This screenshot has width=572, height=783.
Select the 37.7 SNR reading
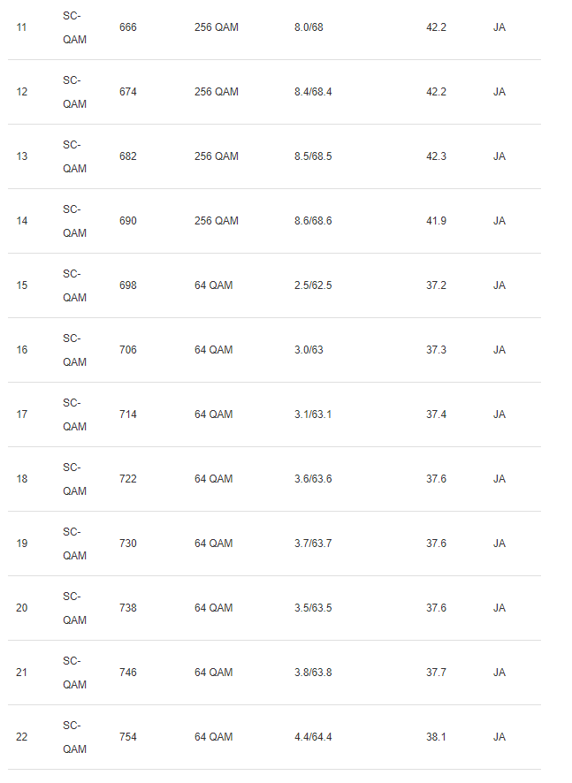pos(436,673)
